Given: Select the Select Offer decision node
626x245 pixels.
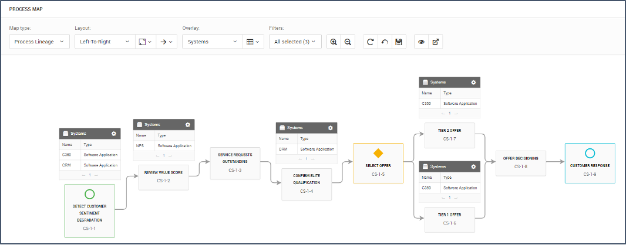Looking at the screenshot, I should (378, 164).
